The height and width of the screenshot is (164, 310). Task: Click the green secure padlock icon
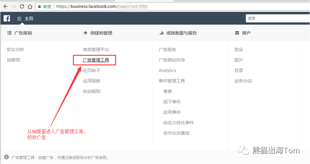tap(39, 6)
